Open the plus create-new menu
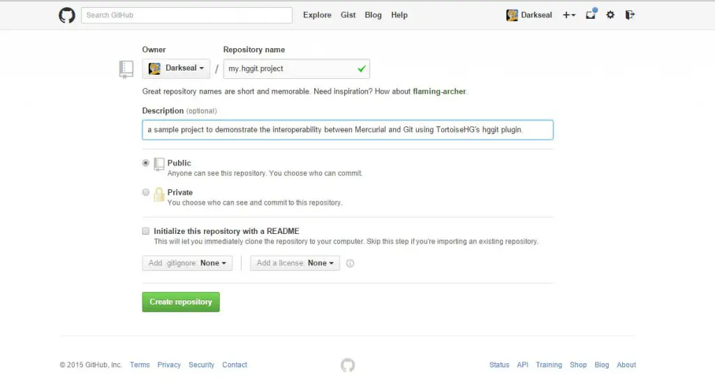 tap(568, 15)
